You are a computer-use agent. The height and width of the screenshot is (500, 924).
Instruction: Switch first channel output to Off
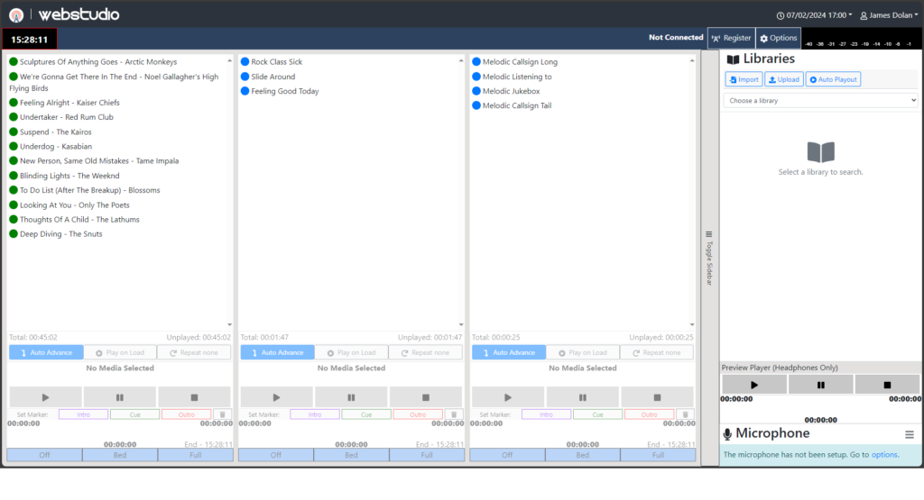44,455
